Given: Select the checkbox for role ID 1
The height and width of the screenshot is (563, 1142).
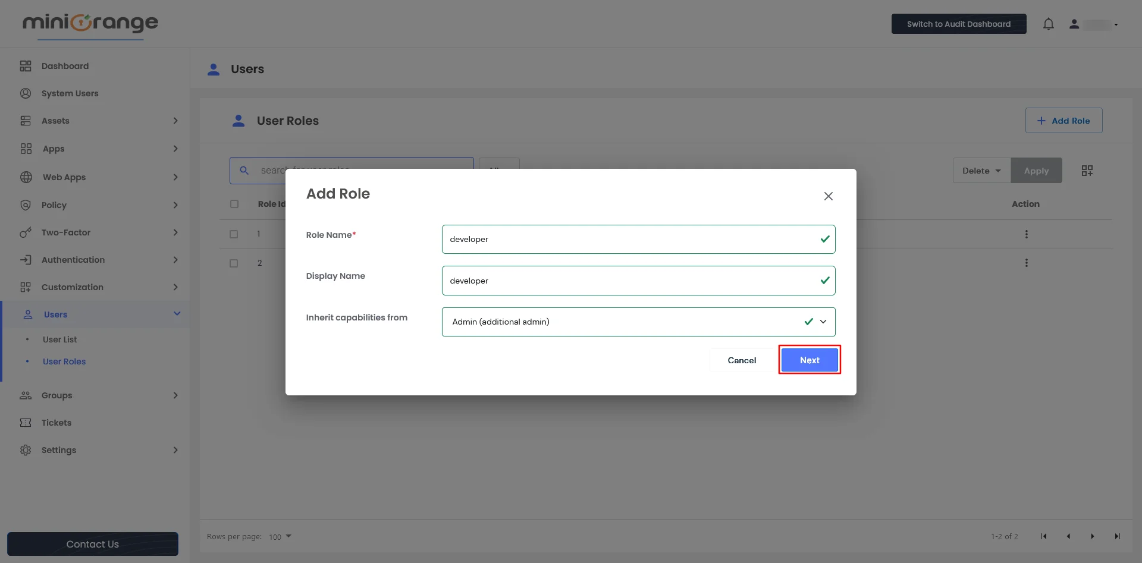Looking at the screenshot, I should [234, 234].
